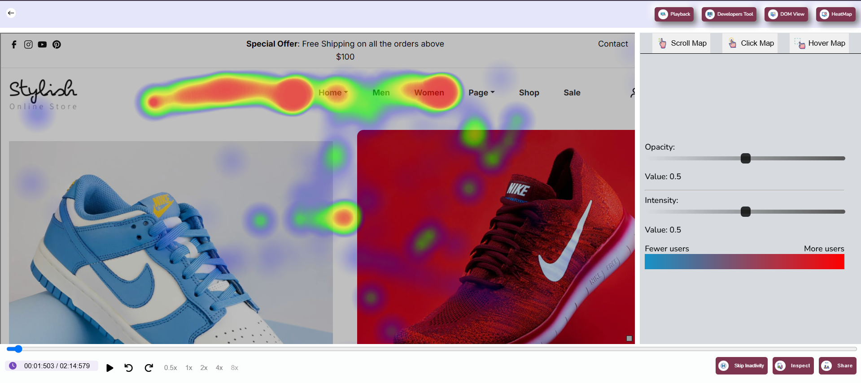The image size is (861, 383).
Task: Click the playback progress bar handle
Action: (18, 349)
